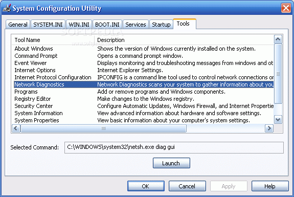Click the horizontal scrollbar left arrow

click(x=16, y=128)
